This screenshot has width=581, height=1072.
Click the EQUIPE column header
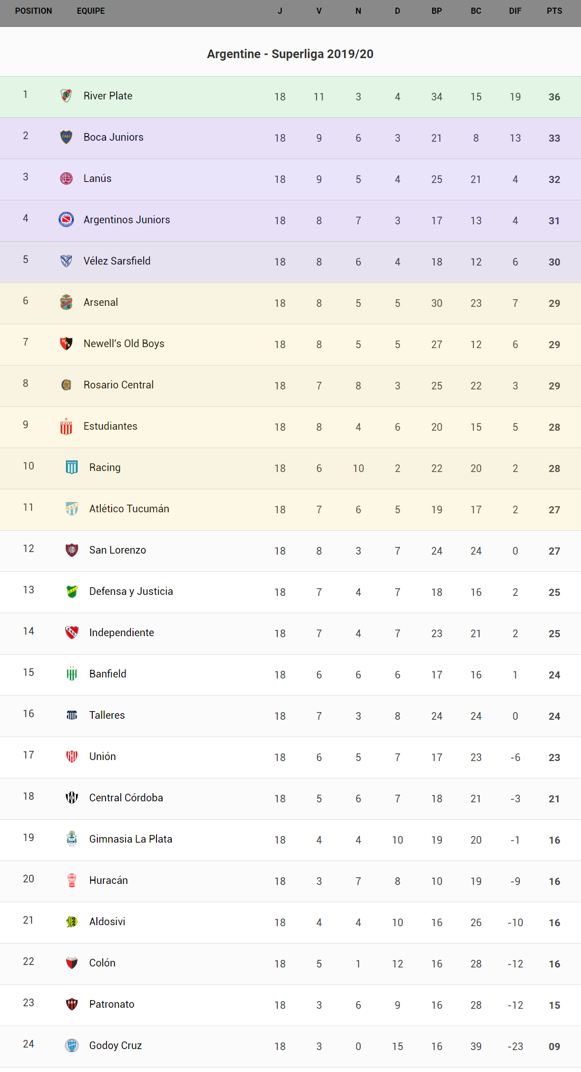click(91, 11)
